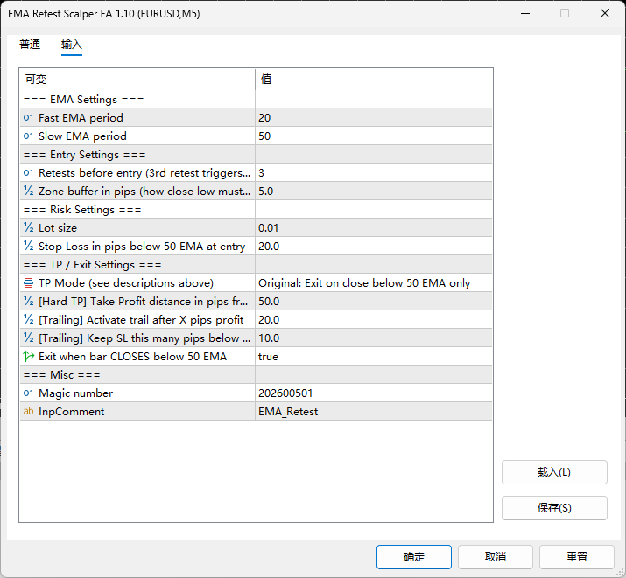626x578 pixels.
Task: Edit Lot size value 0.01
Action: click(373, 227)
